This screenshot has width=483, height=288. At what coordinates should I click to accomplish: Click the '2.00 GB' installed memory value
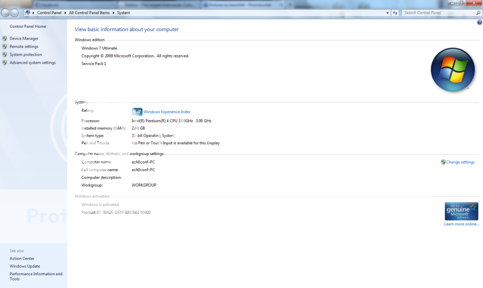[138, 128]
